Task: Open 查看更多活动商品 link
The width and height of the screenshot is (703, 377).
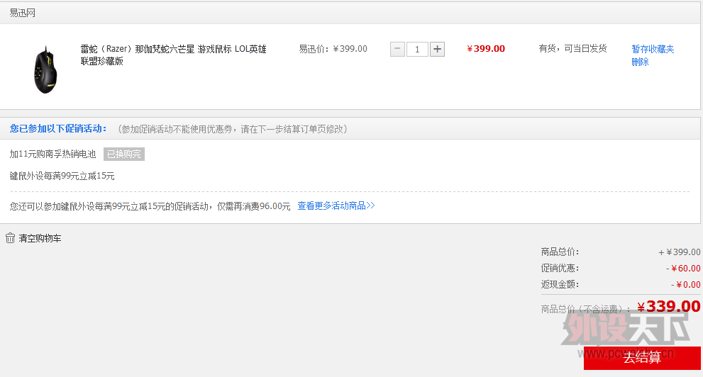Action: tap(336, 206)
